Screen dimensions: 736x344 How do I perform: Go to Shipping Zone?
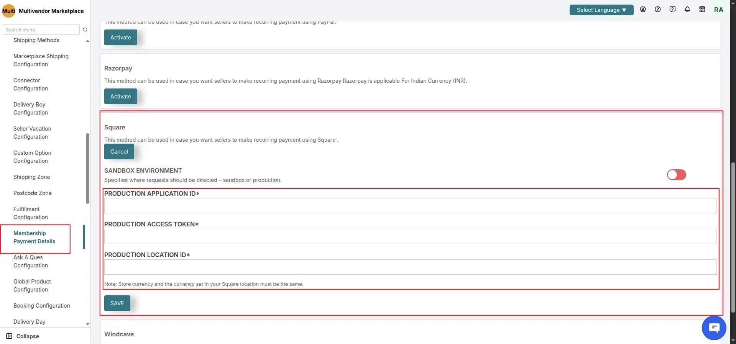pyautogui.click(x=32, y=177)
